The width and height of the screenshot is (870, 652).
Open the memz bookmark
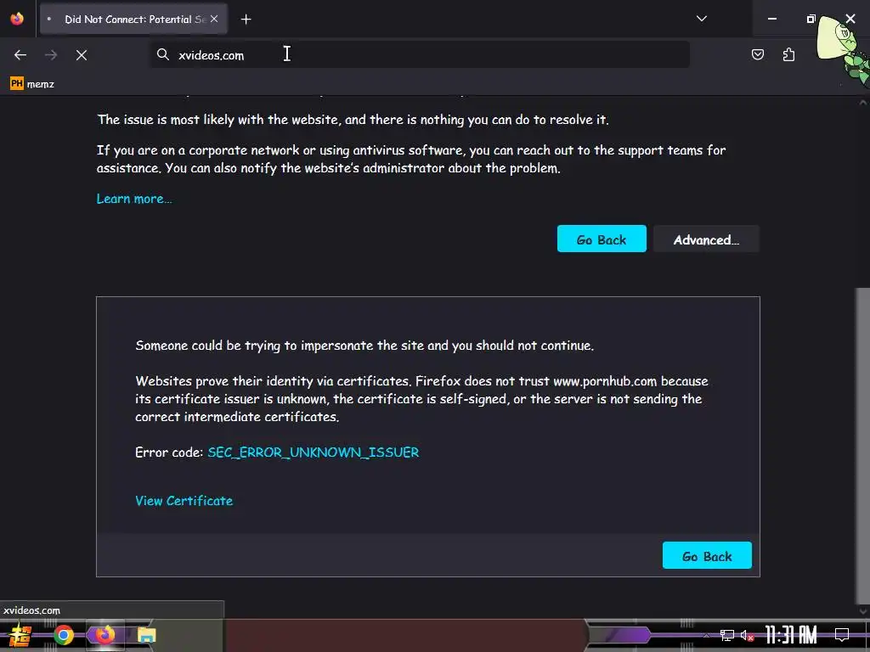(x=32, y=84)
